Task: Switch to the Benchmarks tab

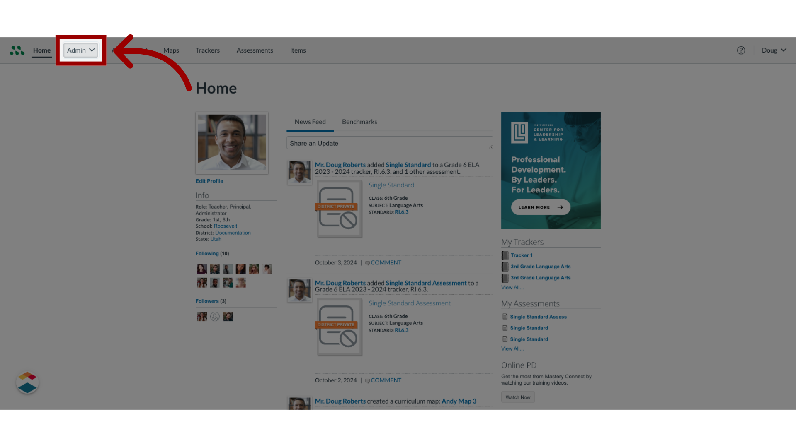Action: point(359,121)
